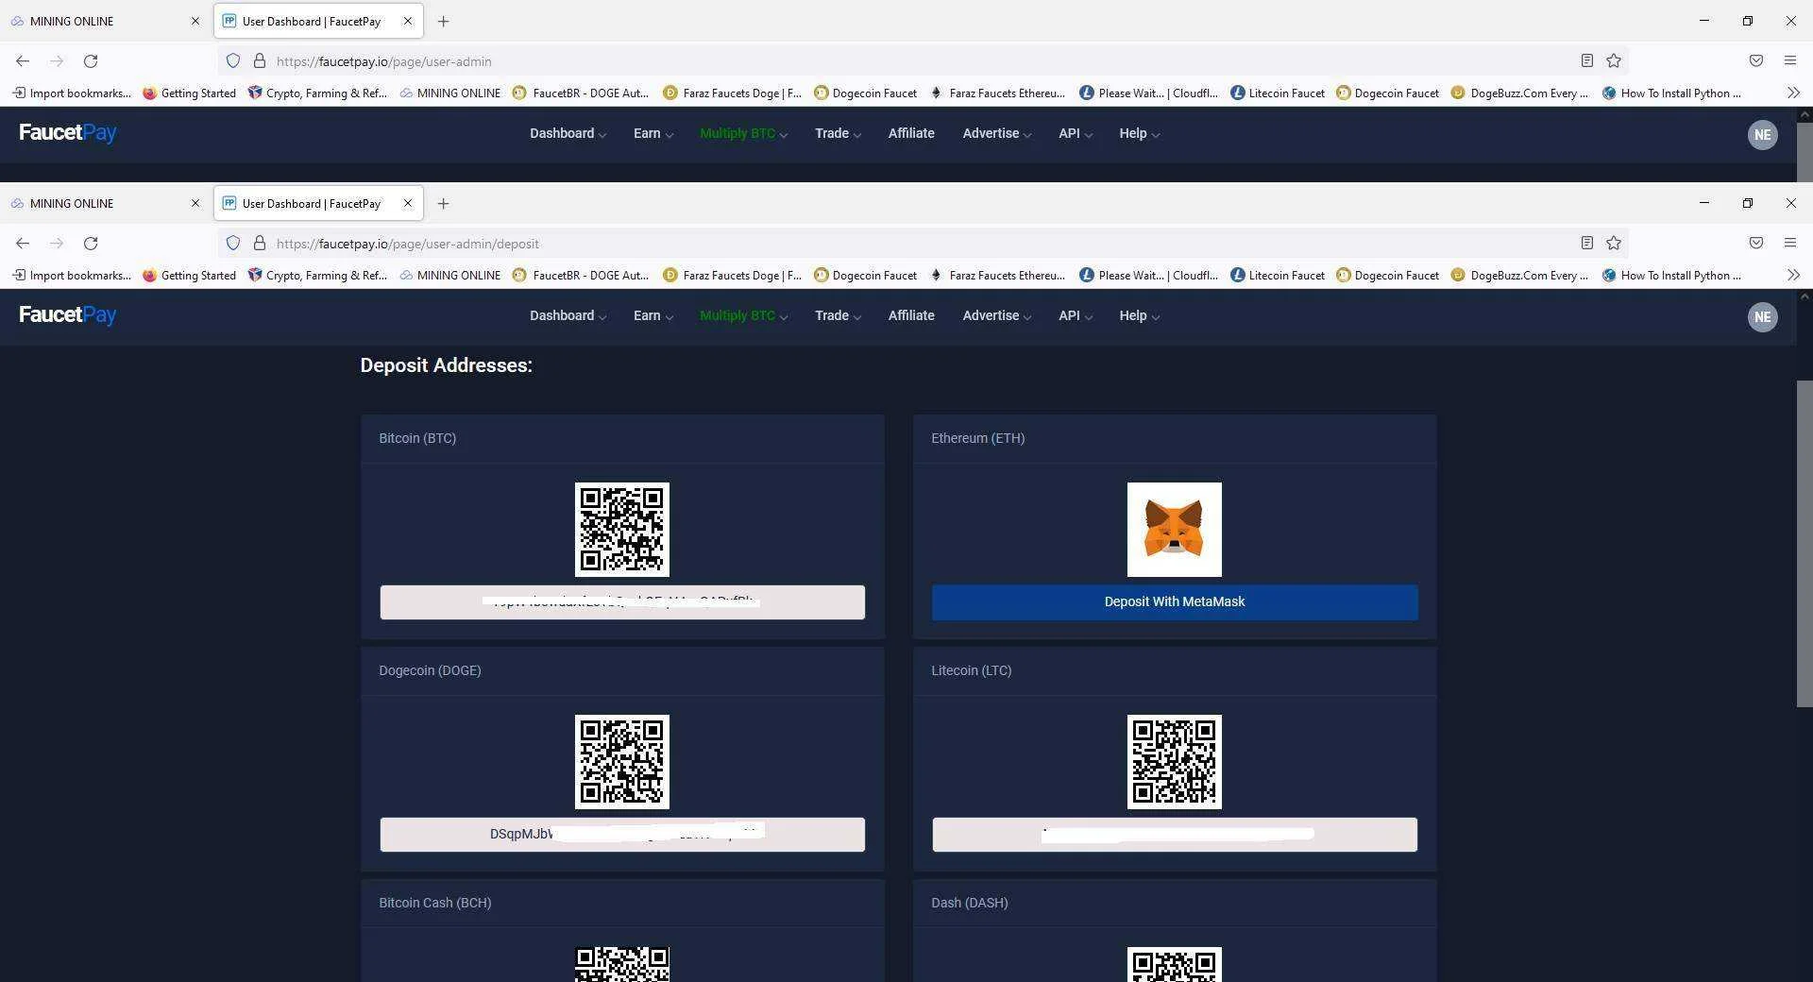Click the FaucetPay logo on the deposit page
This screenshot has height=982, width=1813.
(x=68, y=315)
